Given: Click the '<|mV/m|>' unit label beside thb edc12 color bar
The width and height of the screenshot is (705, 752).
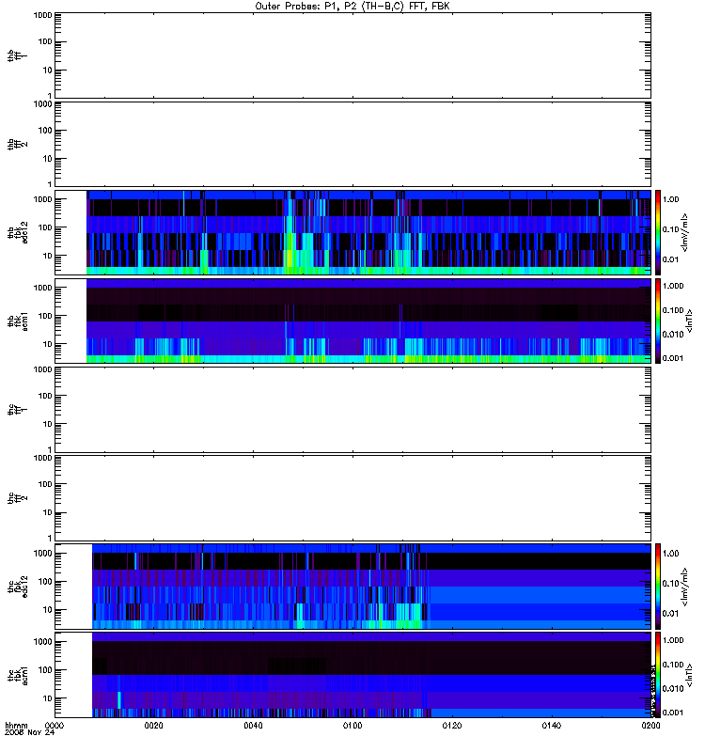Looking at the screenshot, I should [x=685, y=232].
